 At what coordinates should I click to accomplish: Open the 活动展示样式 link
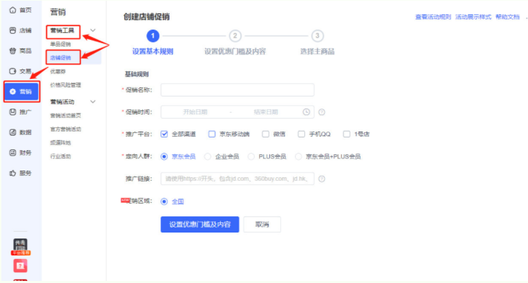point(473,17)
